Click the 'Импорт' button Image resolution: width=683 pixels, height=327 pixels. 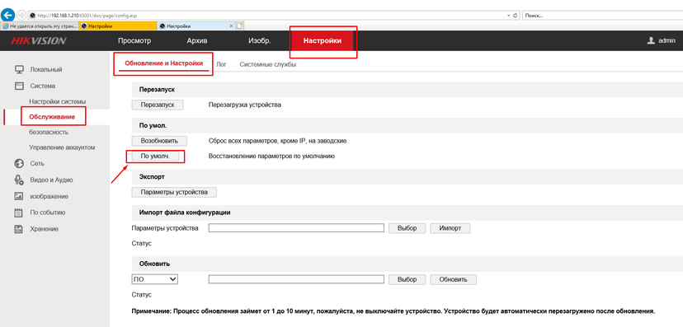click(x=450, y=228)
